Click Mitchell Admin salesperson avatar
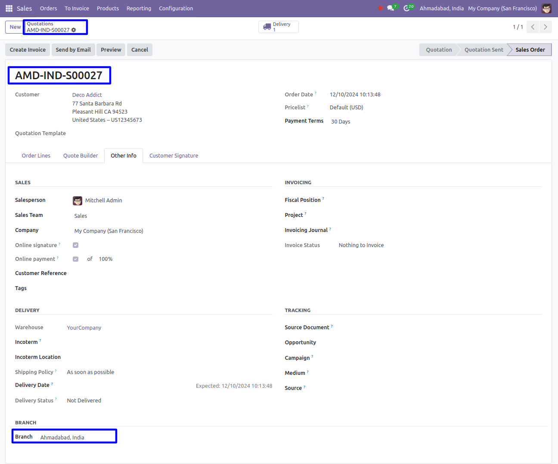 (77, 201)
